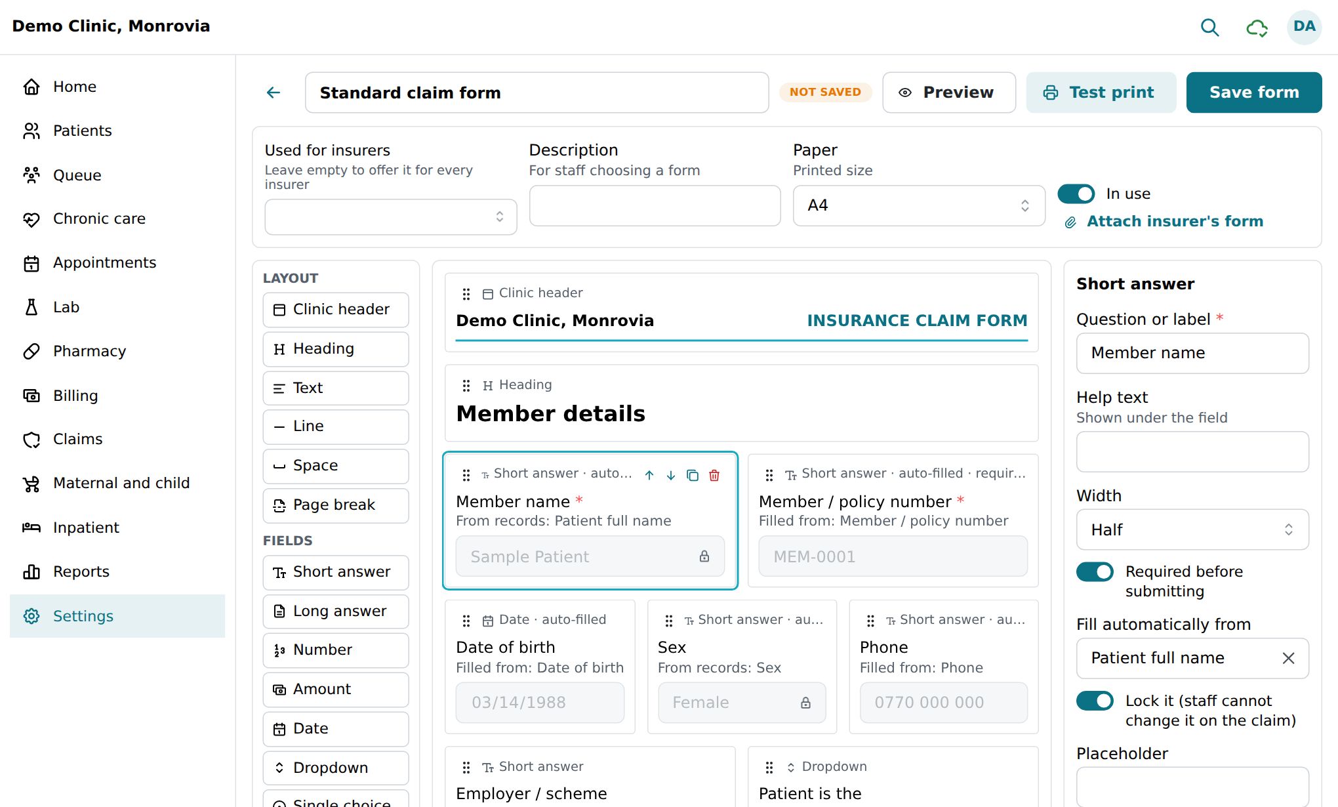
Task: Add a Clinic header layout block
Action: click(336, 310)
